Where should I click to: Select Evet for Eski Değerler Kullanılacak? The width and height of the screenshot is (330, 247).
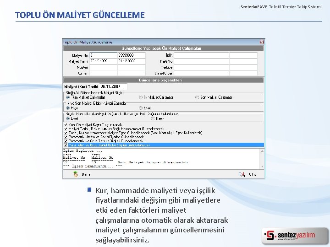pyautogui.click(x=68, y=118)
